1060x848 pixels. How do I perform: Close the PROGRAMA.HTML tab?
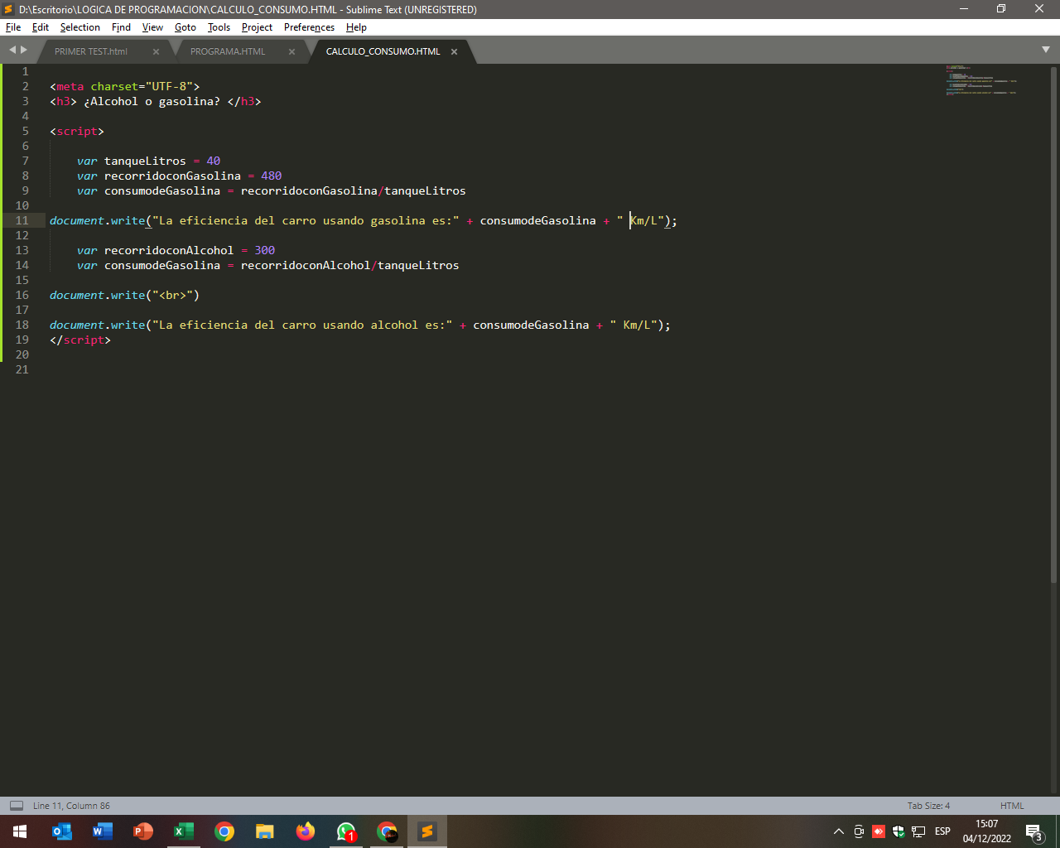[x=291, y=51]
